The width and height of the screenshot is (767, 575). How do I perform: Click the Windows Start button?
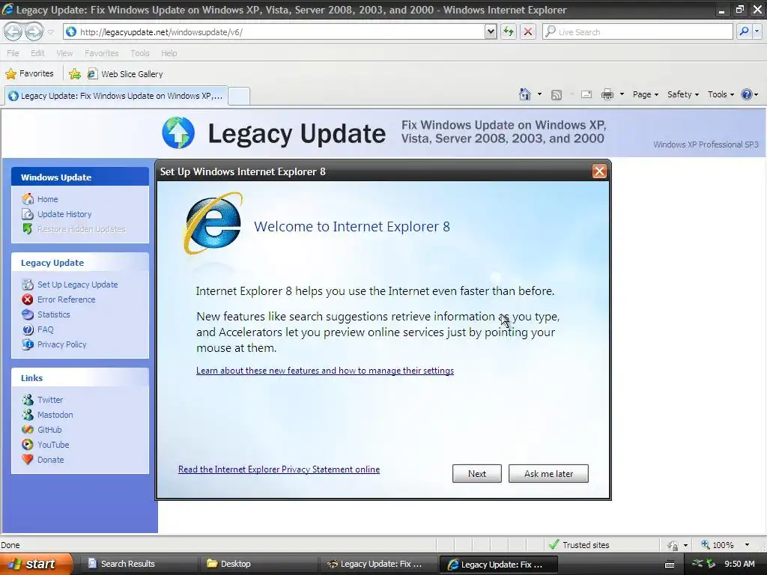36,564
